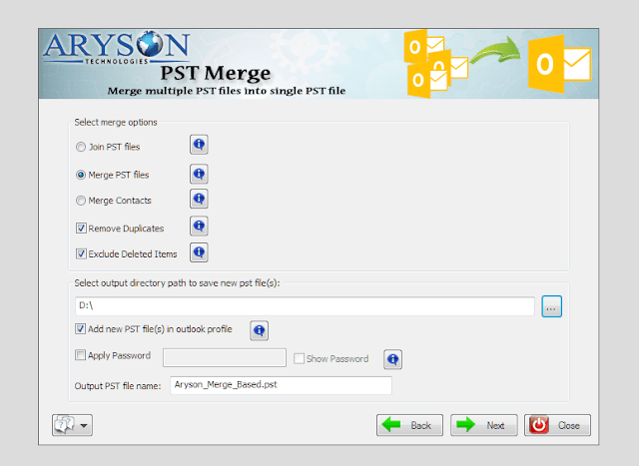Open the help speech-bubble dropdown button
Screen dimensions: 639x466
72,425
